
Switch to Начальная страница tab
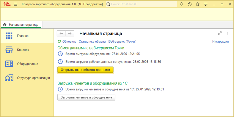21,24
